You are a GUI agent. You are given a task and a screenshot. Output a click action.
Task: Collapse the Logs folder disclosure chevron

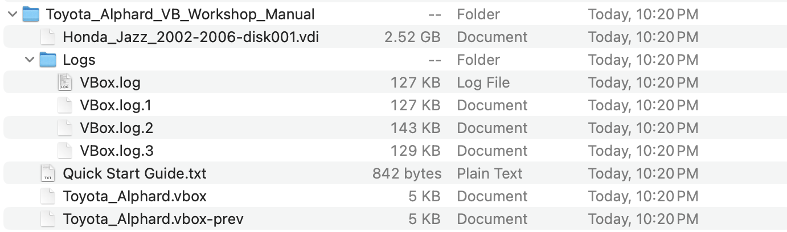(x=30, y=60)
